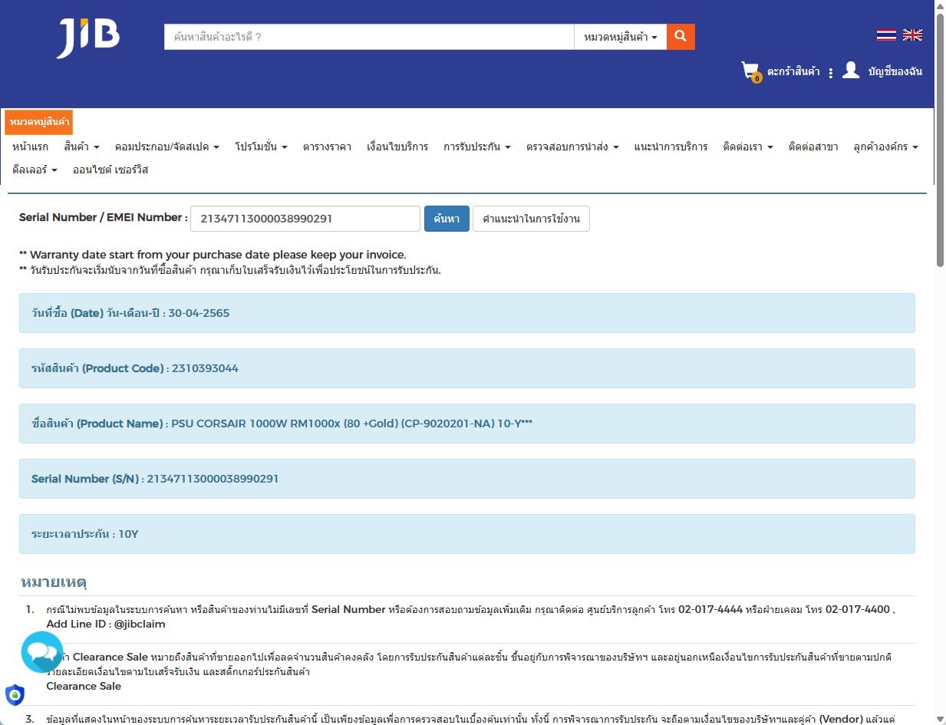Open the shopping cart icon

point(750,71)
